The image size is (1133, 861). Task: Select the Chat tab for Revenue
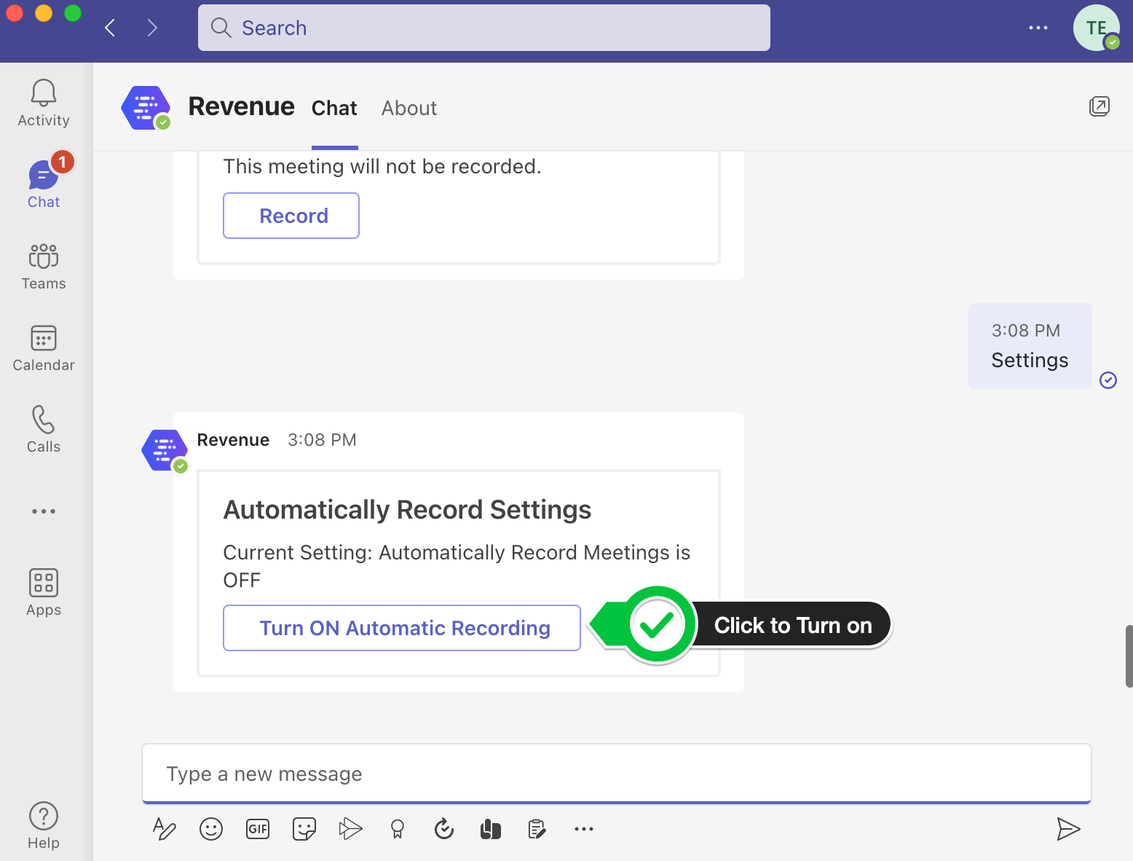click(x=334, y=109)
